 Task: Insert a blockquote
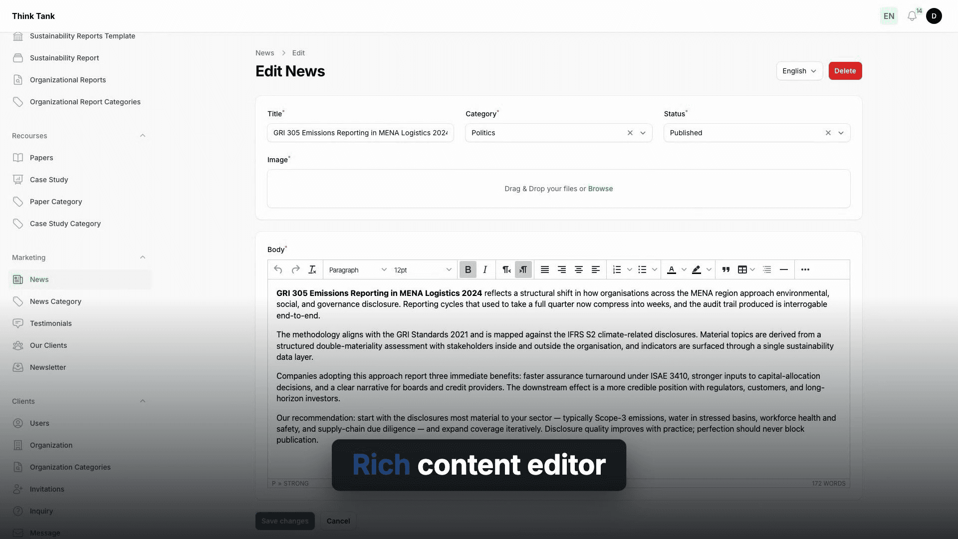(x=726, y=269)
